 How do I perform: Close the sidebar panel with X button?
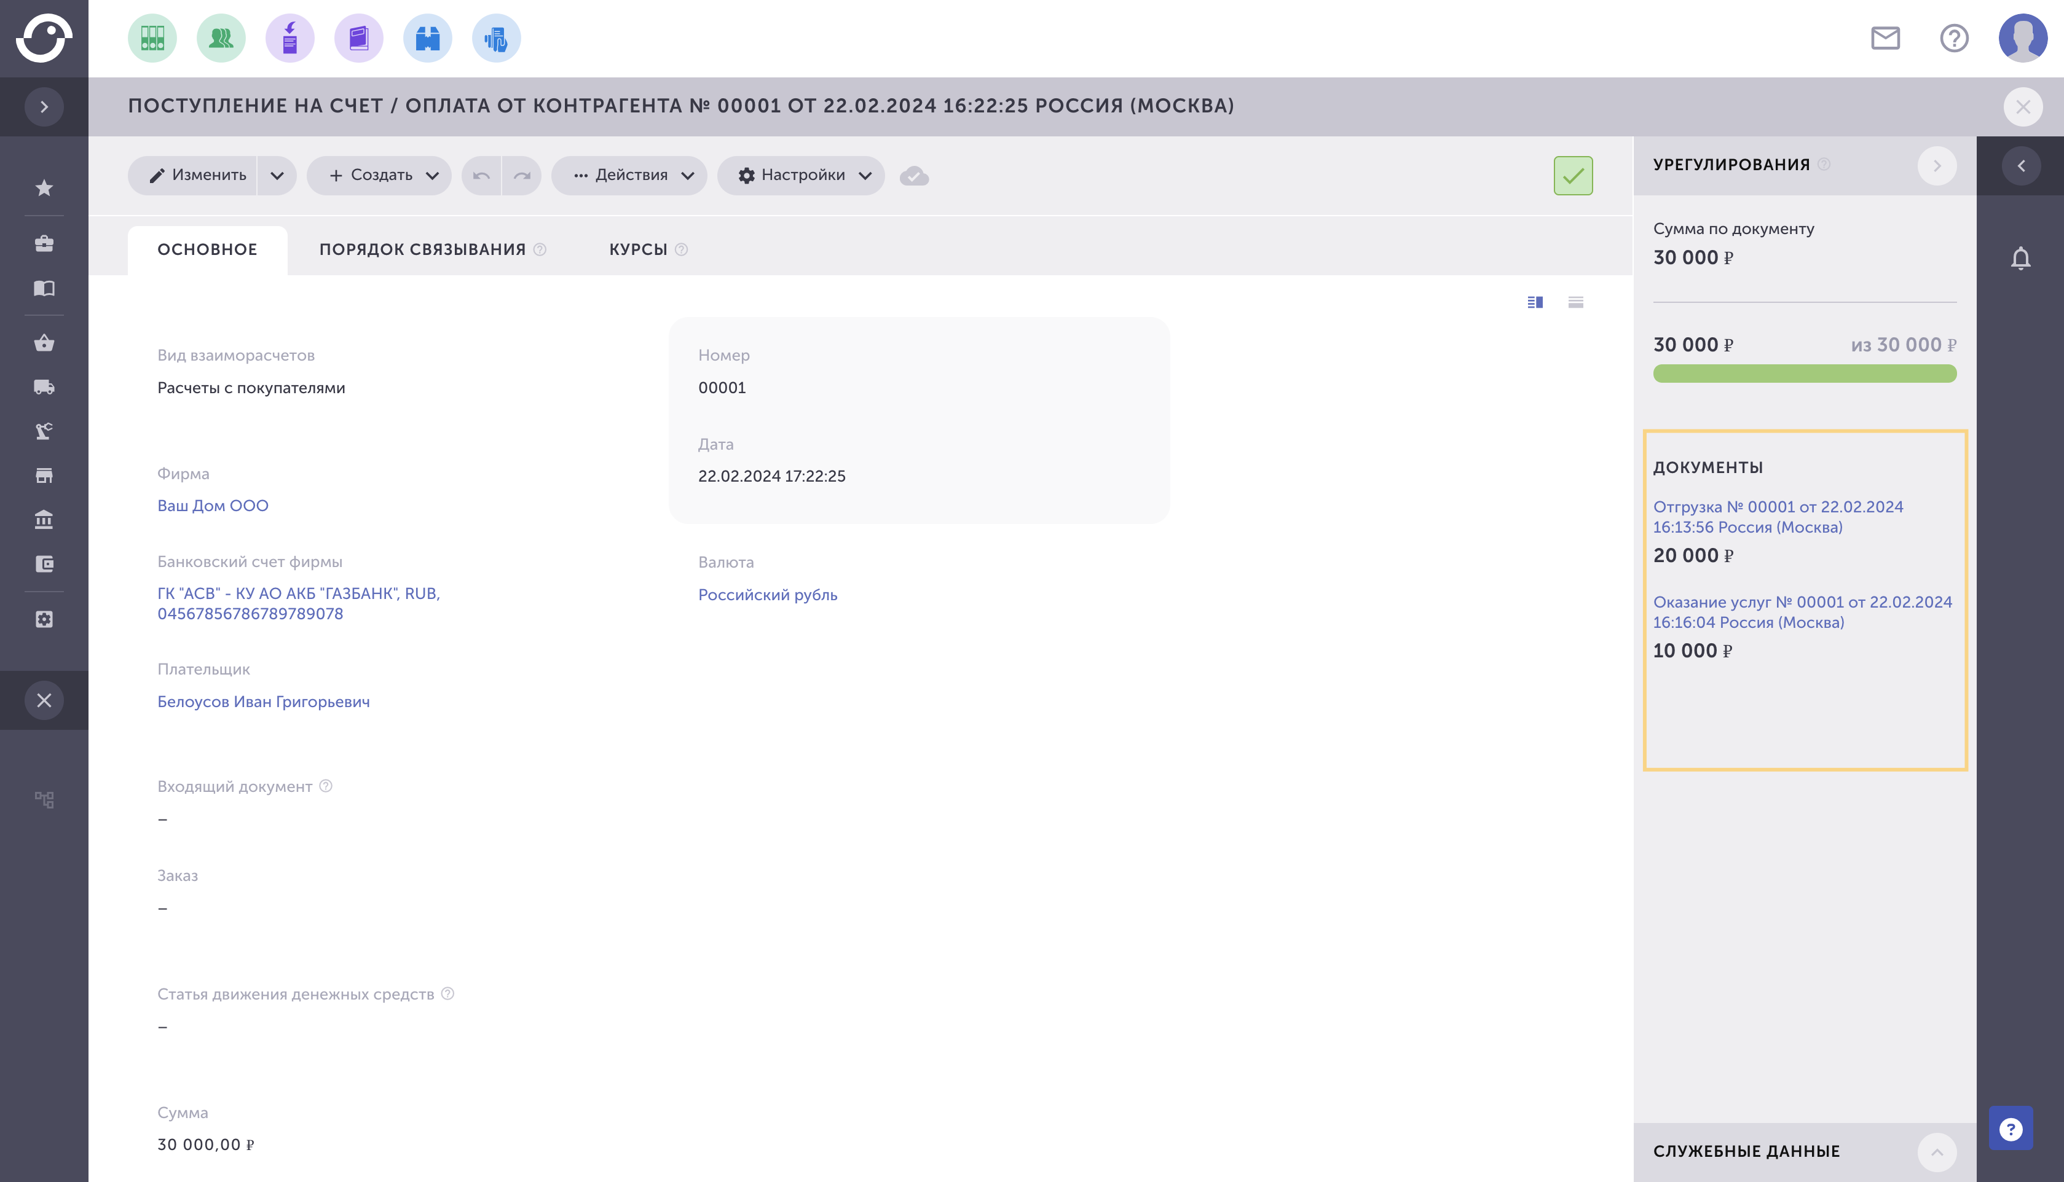(x=44, y=700)
